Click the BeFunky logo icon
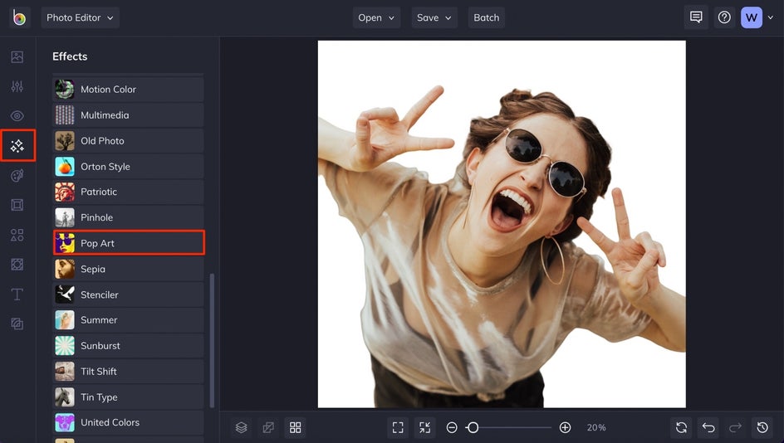The width and height of the screenshot is (784, 443). coord(19,17)
